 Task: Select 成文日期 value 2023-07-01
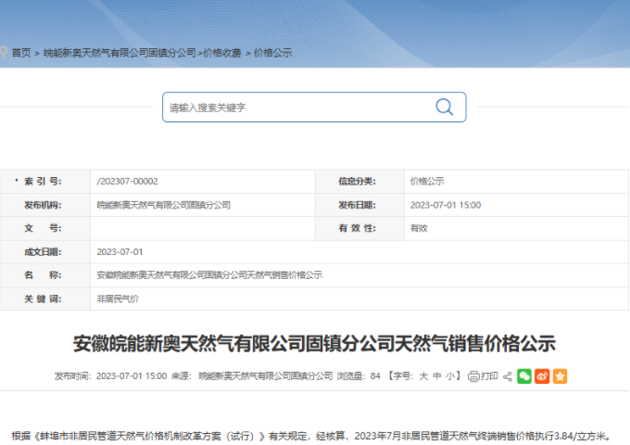[x=120, y=252]
